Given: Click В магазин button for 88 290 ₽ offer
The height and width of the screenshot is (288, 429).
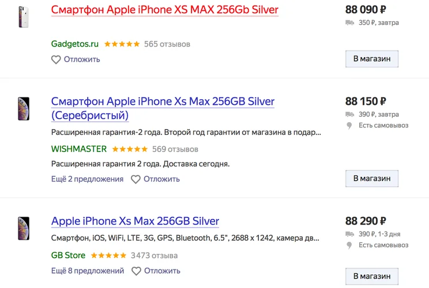Looking at the screenshot, I should pos(372,276).
